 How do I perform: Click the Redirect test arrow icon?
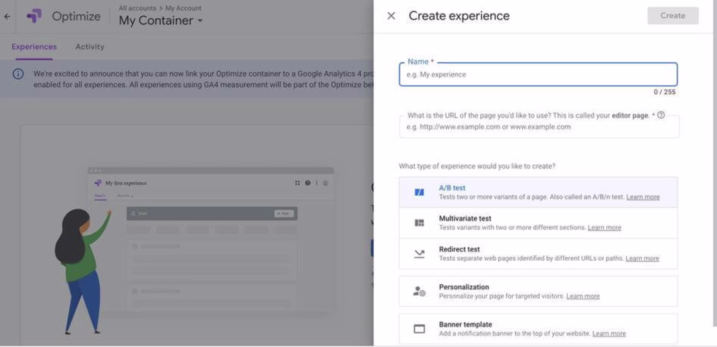[419, 254]
